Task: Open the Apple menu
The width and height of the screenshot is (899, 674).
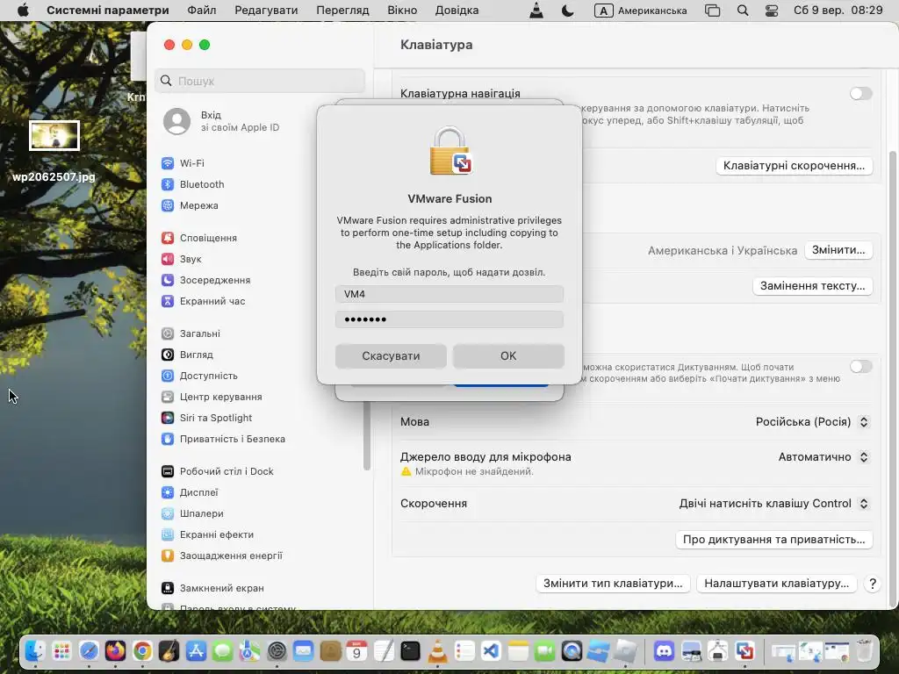Action: [x=23, y=11]
